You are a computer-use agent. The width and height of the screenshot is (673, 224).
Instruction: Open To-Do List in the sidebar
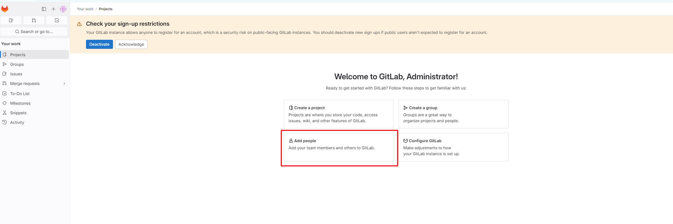point(35,94)
